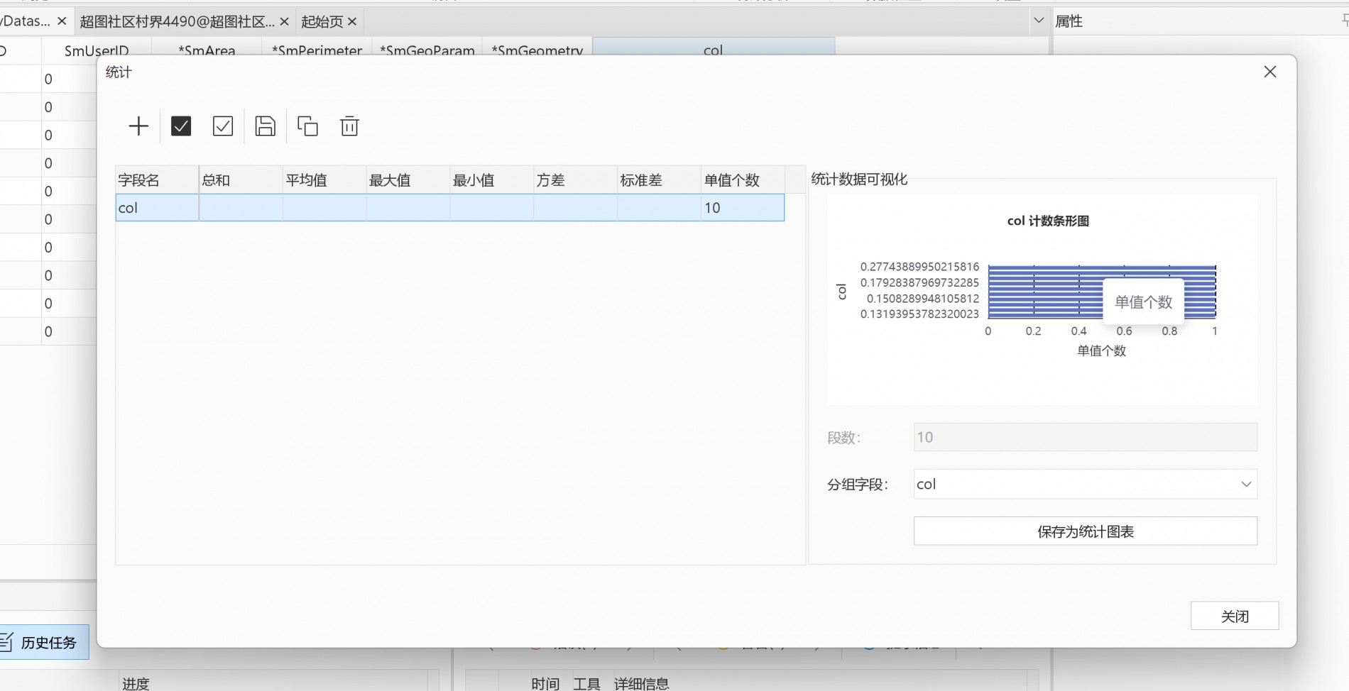The height and width of the screenshot is (691, 1349).
Task: Click the 单值个数 value 10 cell
Action: (x=743, y=208)
